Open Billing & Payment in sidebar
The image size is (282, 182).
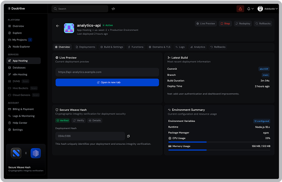23,109
